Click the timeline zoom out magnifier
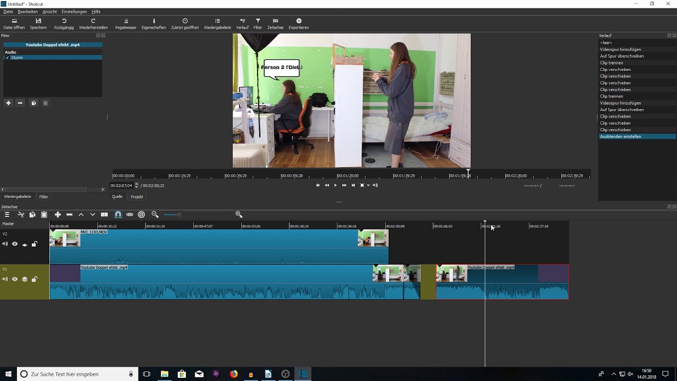 click(x=155, y=214)
